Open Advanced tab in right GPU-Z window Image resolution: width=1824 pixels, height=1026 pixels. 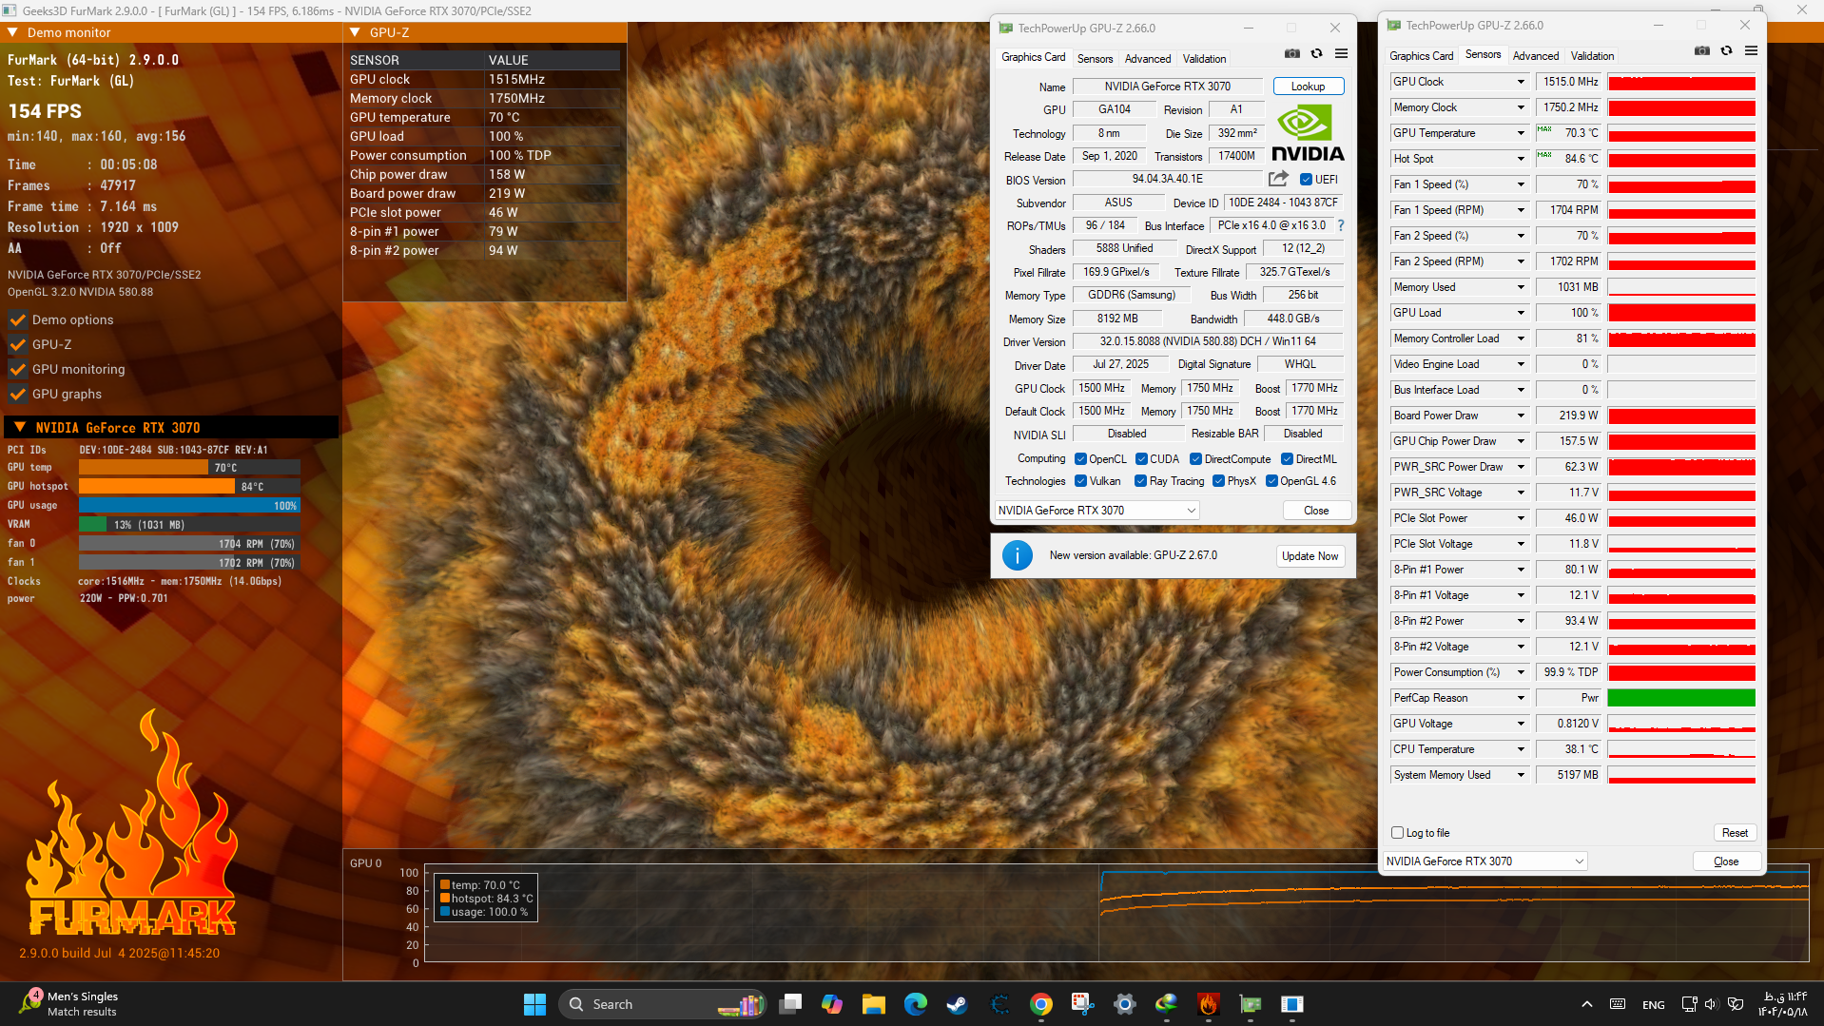pos(1536,56)
